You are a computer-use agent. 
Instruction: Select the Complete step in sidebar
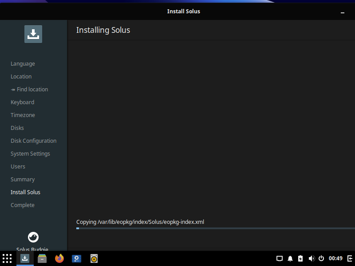click(x=23, y=205)
